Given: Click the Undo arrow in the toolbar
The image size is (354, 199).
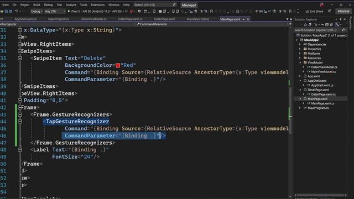Looking at the screenshot, I should point(16,11).
